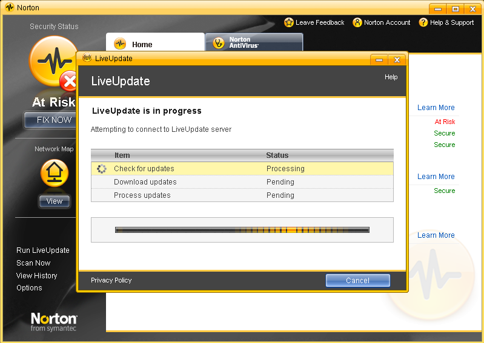Cancel the LiveUpdate process
Image resolution: width=484 pixels, height=343 pixels.
358,281
